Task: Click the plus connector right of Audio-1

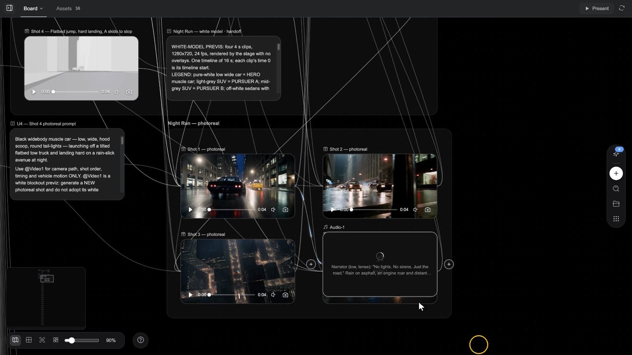Action: pos(449,264)
